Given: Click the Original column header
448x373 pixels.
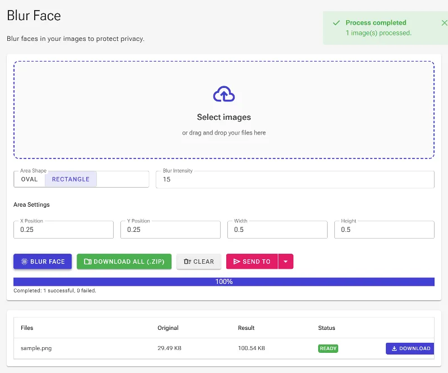Looking at the screenshot, I should pos(168,328).
